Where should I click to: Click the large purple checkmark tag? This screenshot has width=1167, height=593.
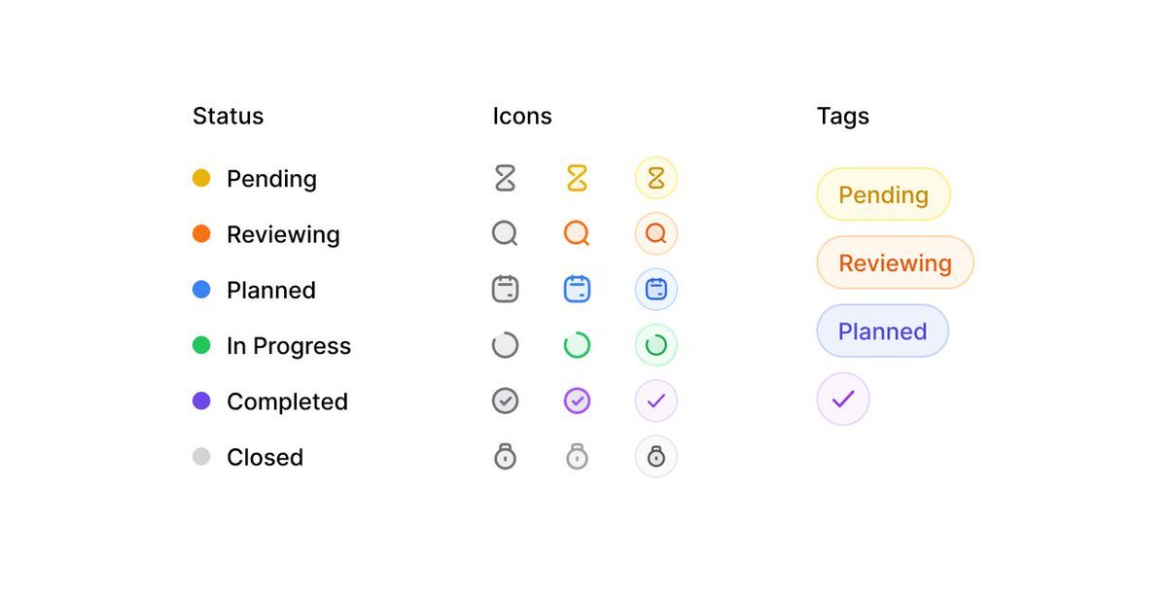[x=843, y=399]
